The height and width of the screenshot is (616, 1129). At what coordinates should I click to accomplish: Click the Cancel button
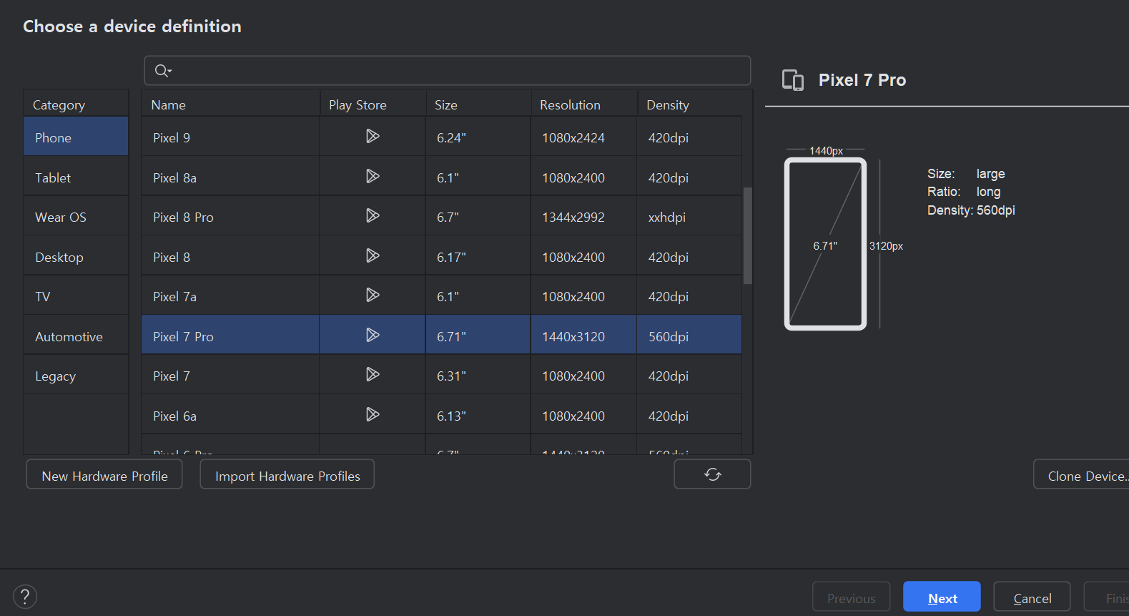pyautogui.click(x=1032, y=597)
